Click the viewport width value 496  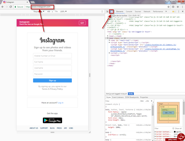point(49,11)
